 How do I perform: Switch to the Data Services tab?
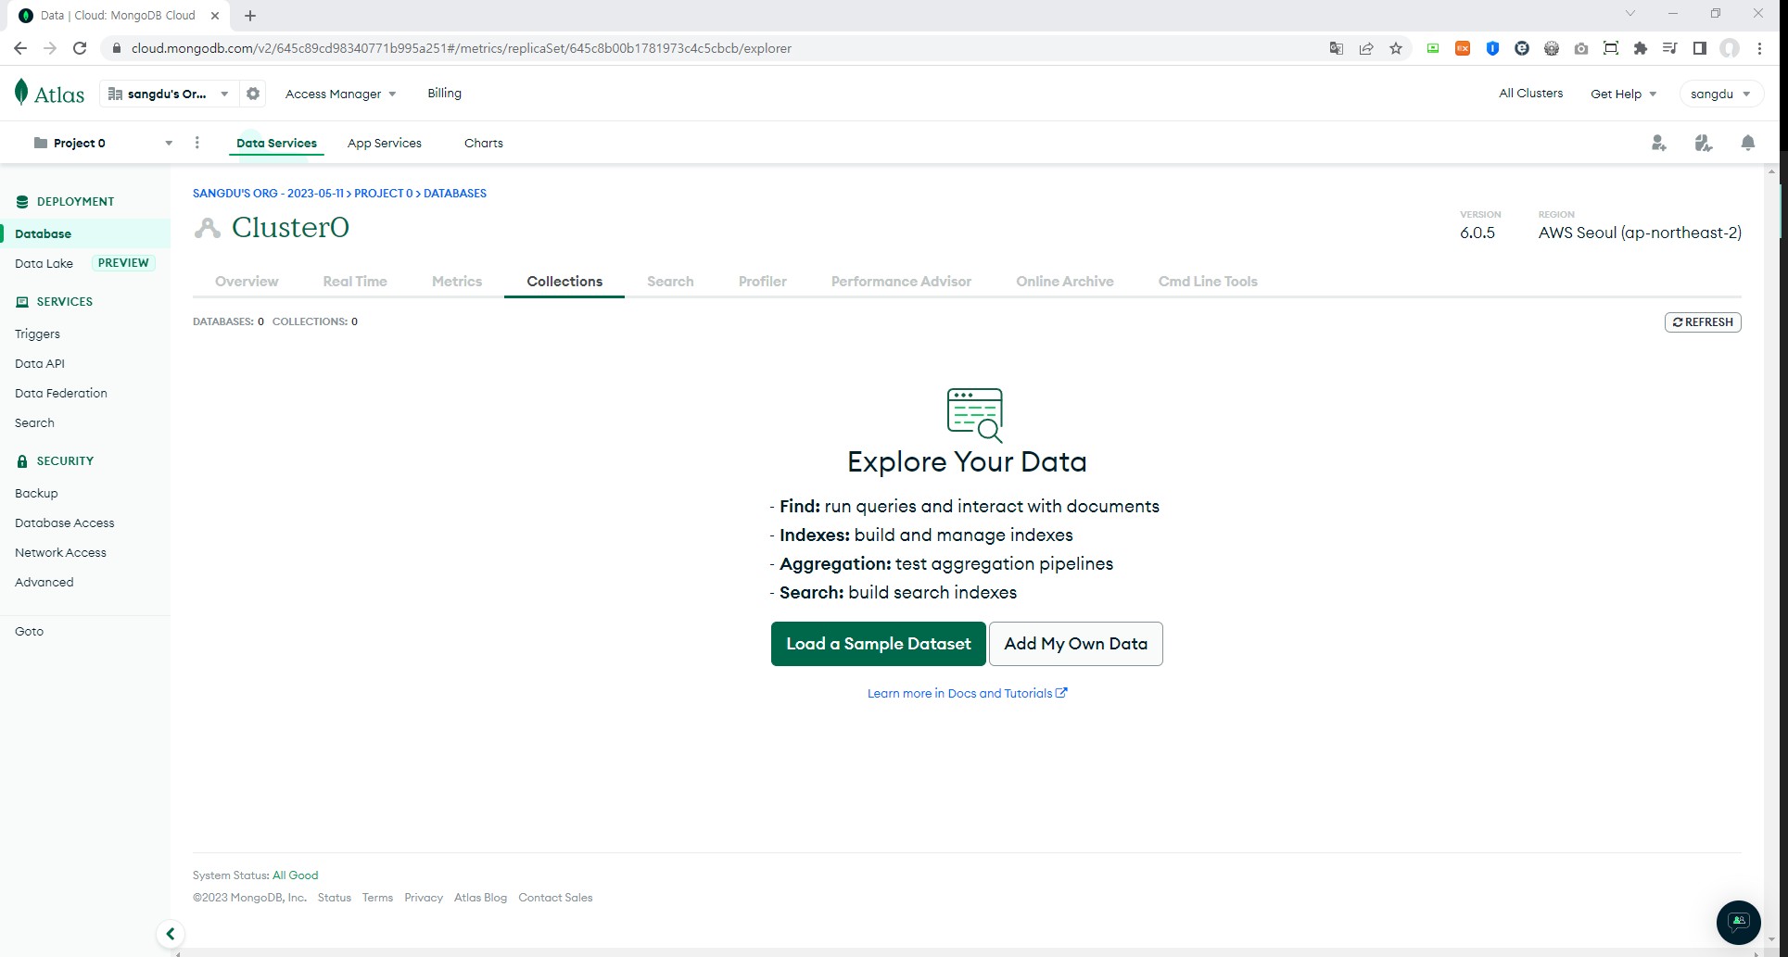point(276,143)
